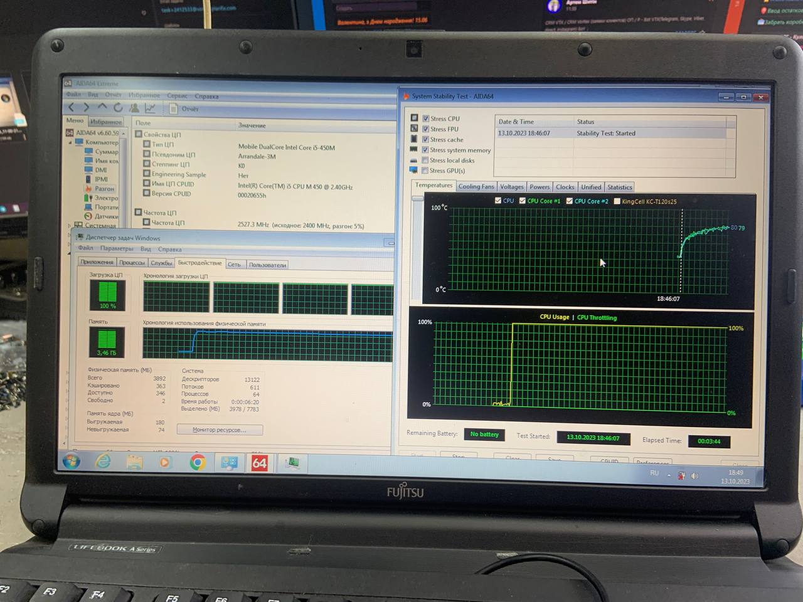Switch to the Cooling Fans tab
The width and height of the screenshot is (803, 602).
click(x=476, y=187)
